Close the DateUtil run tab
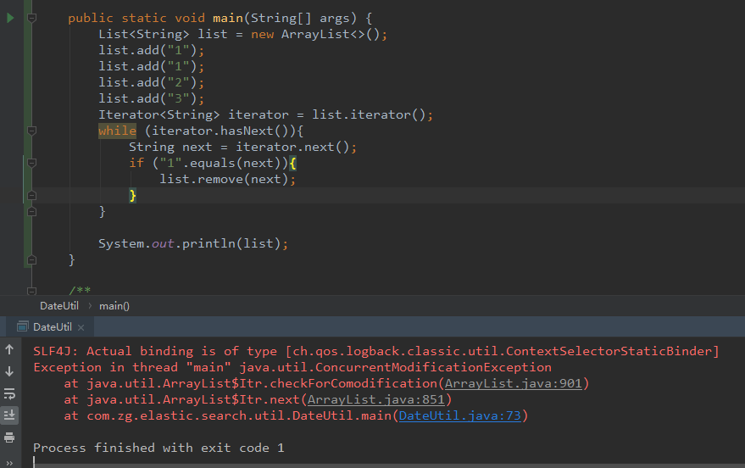 81,327
